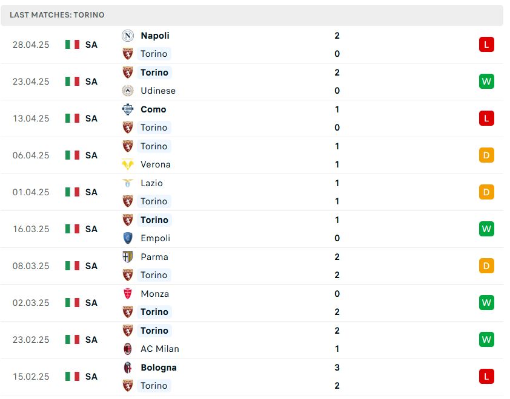Viewport: 510px width, 399px height.
Task: Click the Bologna club crest icon
Action: click(x=127, y=368)
